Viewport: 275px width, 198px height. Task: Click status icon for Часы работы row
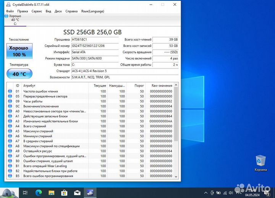[x=10, y=101]
